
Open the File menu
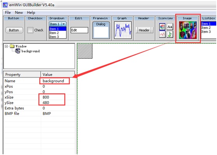8,12
